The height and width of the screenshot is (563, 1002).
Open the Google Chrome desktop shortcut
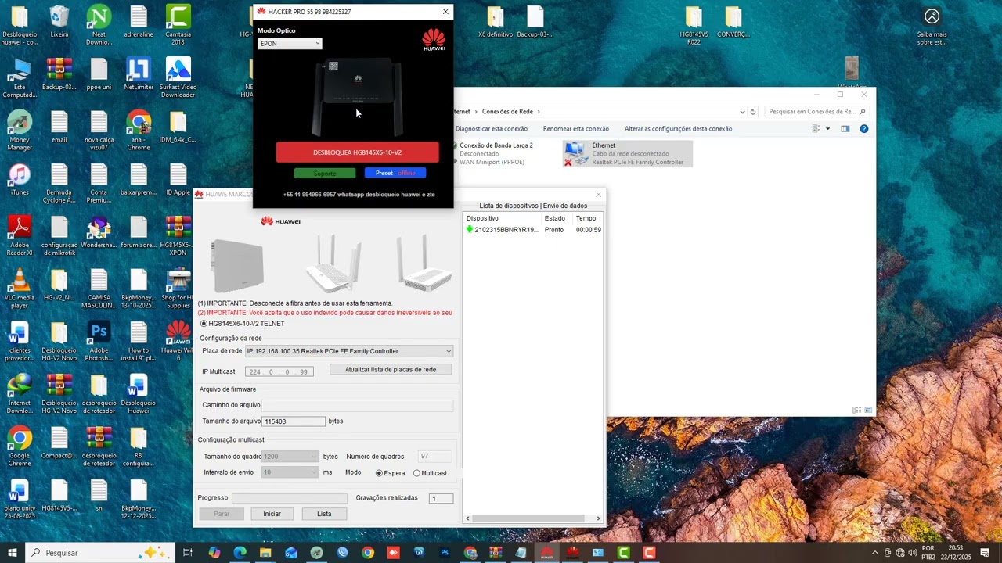point(20,446)
